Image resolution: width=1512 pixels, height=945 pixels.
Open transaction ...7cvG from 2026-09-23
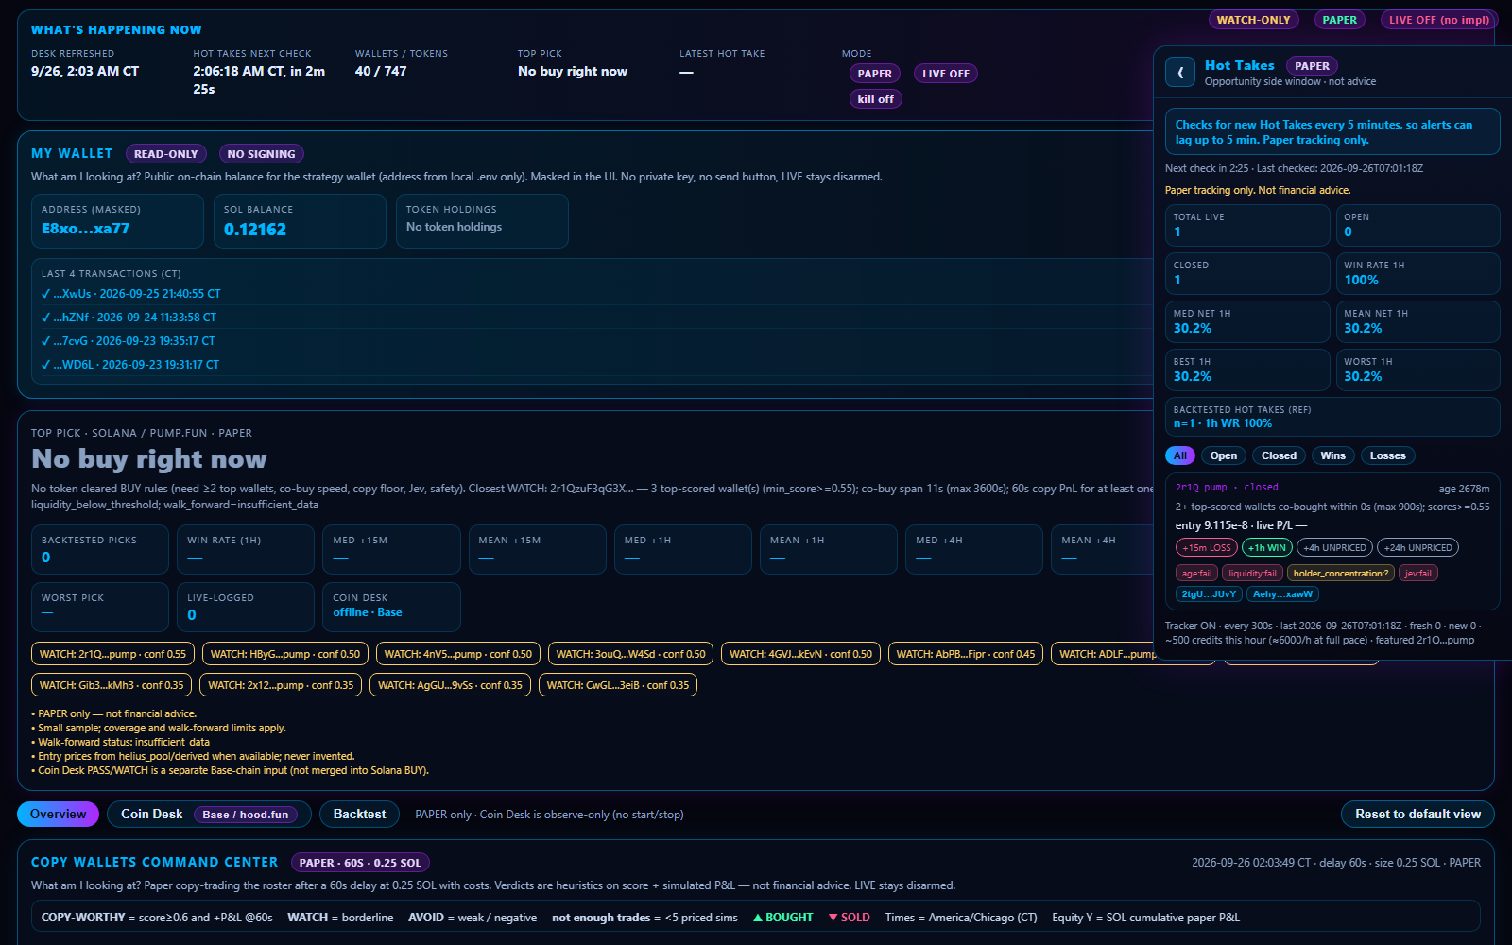129,341
